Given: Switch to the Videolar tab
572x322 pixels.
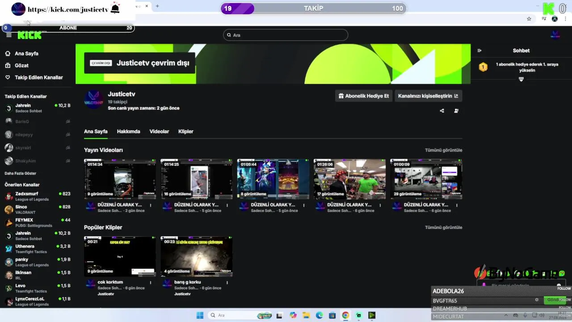Looking at the screenshot, I should click(x=159, y=131).
